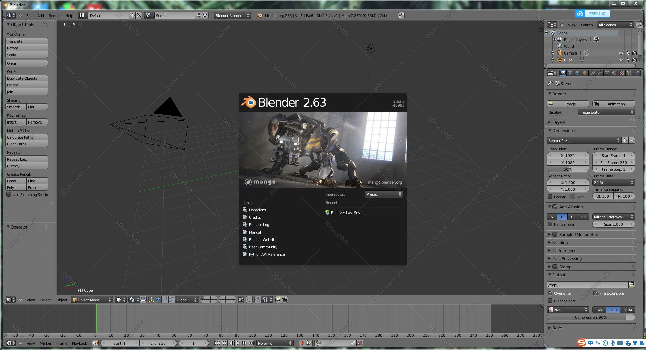Toggle Cube visibility eye in outliner
The width and height of the screenshot is (646, 350).
[621, 60]
